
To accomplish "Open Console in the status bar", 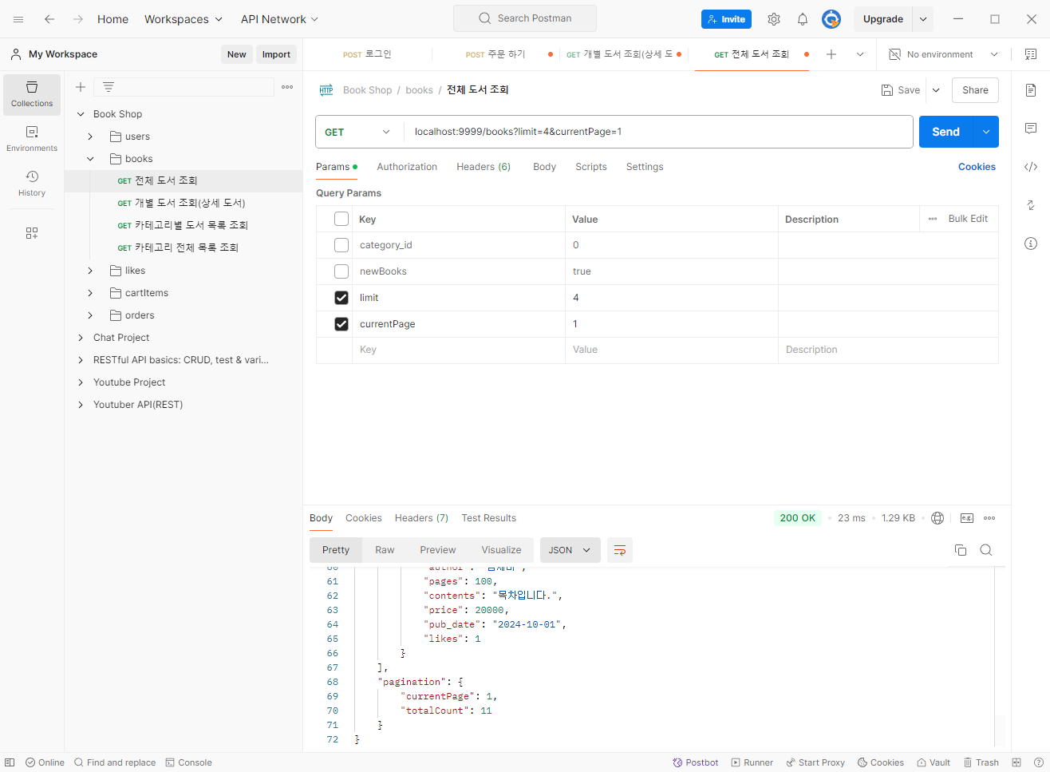I will pyautogui.click(x=188, y=762).
